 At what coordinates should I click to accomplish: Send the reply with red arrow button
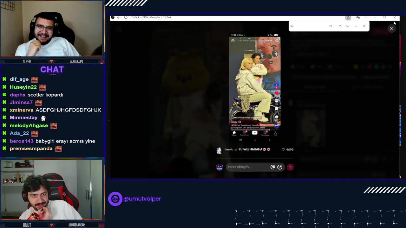290,167
